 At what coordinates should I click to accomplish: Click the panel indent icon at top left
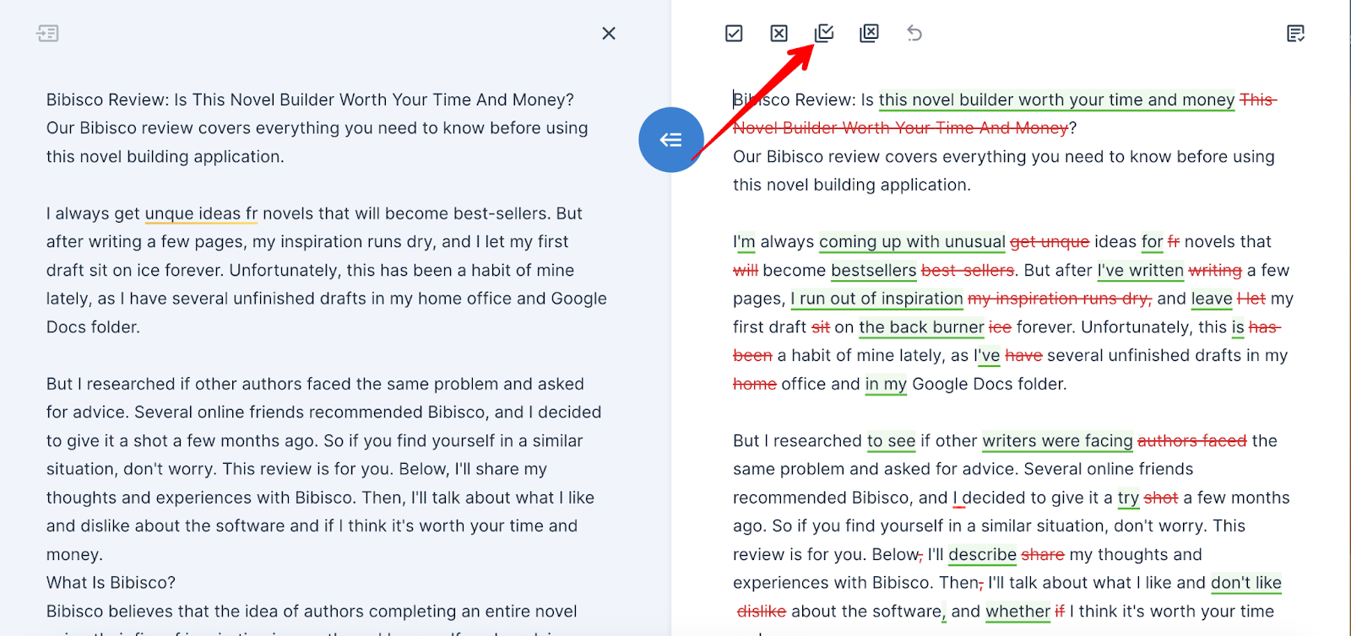tap(48, 34)
